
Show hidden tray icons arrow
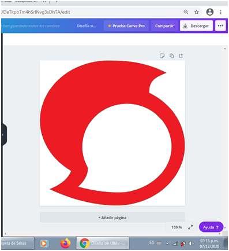tap(167, 243)
